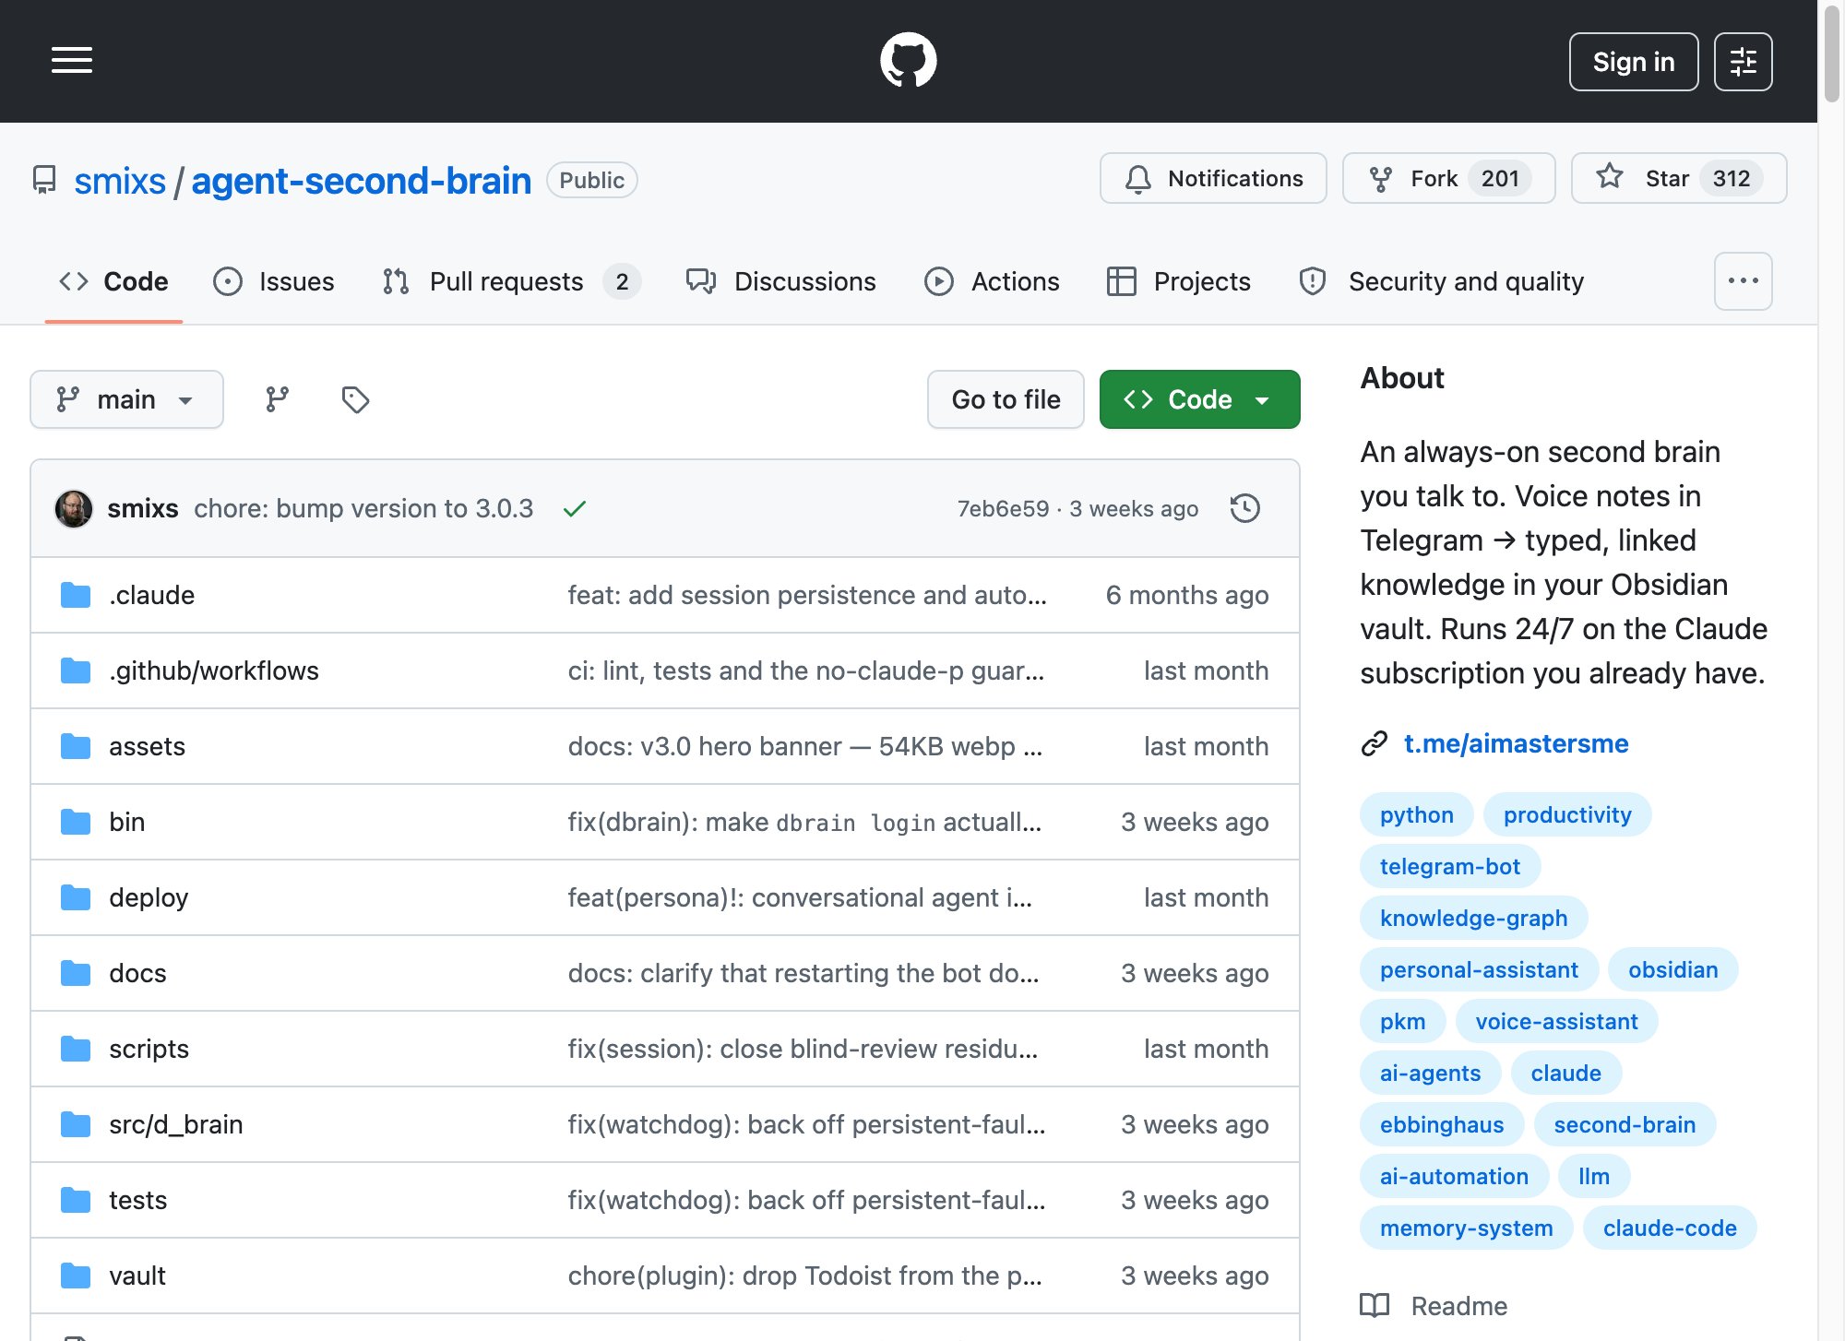1845x1341 pixels.
Task: Open commit 7eb6e59 link
Action: [x=1003, y=509]
